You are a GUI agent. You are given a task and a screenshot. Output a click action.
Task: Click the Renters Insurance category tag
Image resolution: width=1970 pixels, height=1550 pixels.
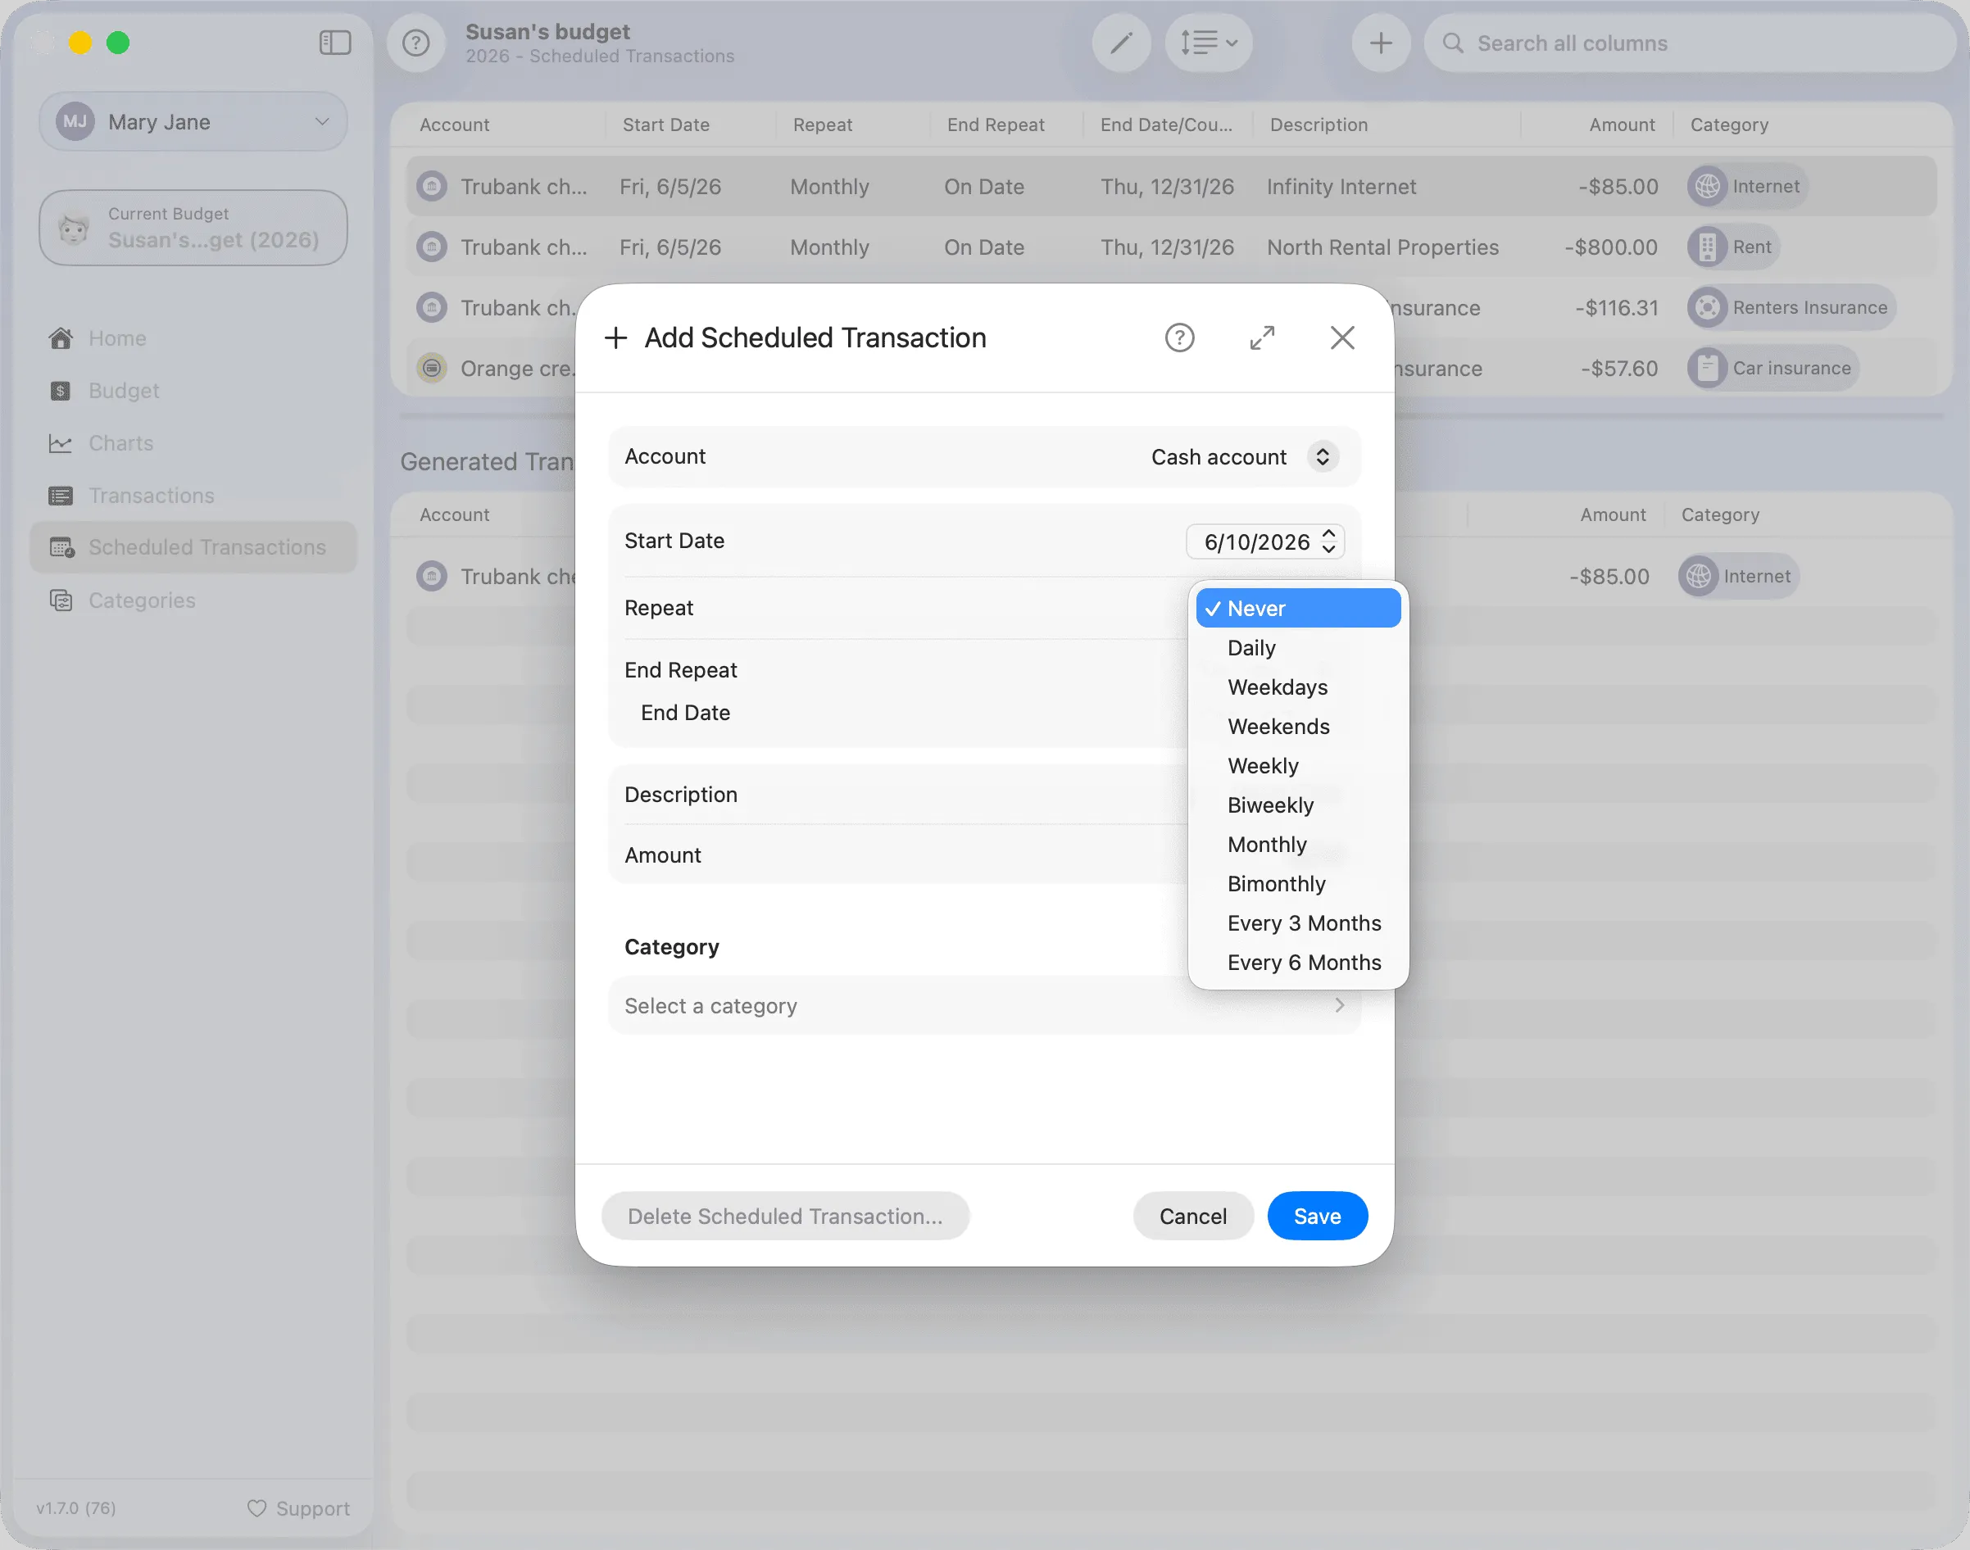1791,308
